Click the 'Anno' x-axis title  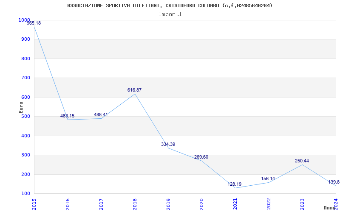pyautogui.click(x=330, y=208)
